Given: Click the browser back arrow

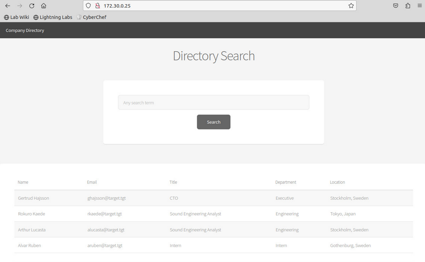Looking at the screenshot, I should click(x=8, y=6).
